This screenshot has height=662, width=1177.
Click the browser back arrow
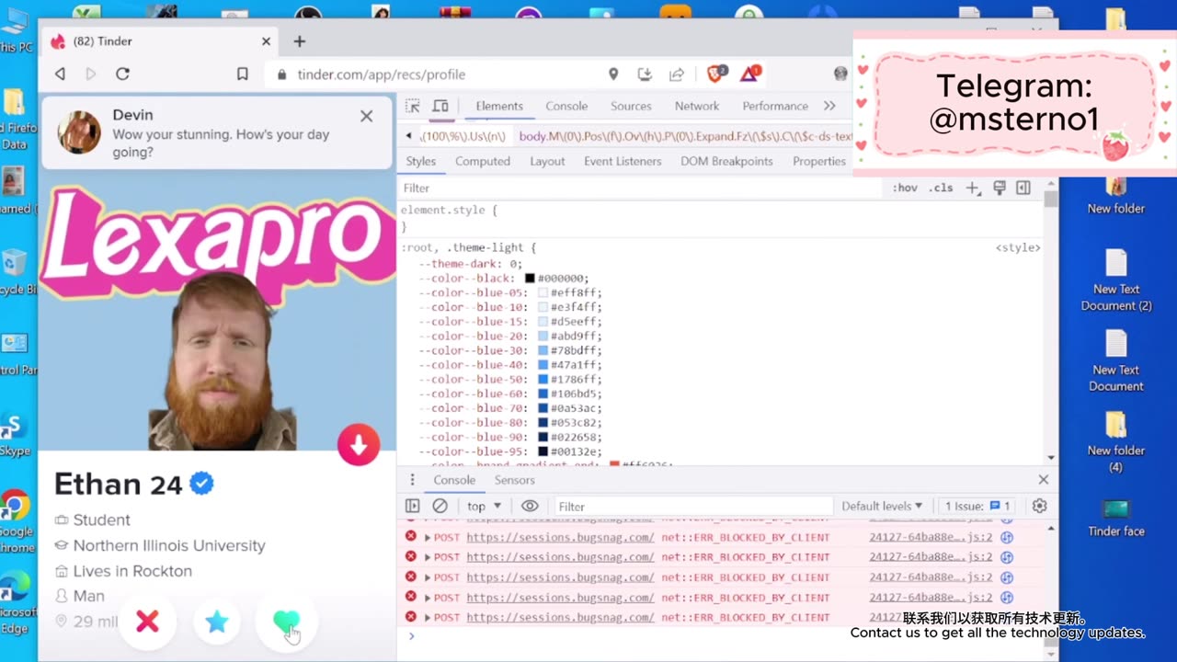tap(60, 74)
